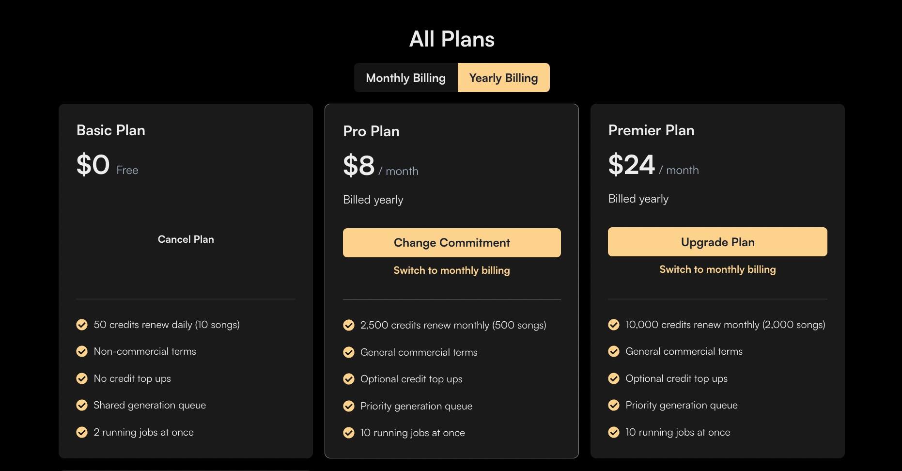
Task: Click Cancel Plan on the Basic Plan
Action: click(x=186, y=239)
